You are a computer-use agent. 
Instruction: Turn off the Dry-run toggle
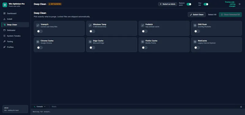206,4
